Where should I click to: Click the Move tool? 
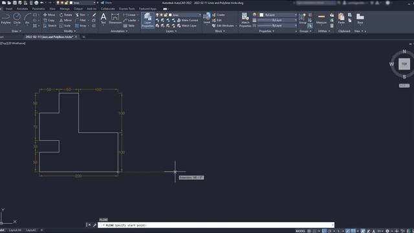[x=49, y=15]
